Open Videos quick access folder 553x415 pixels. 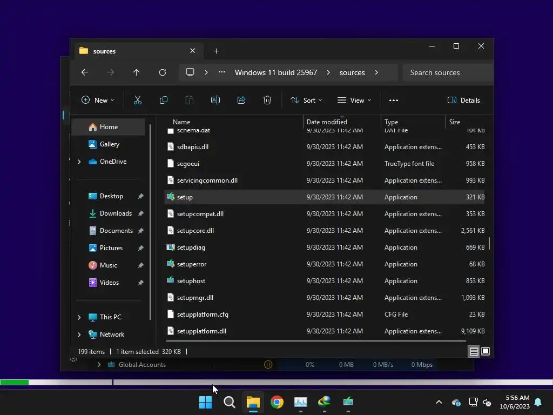[x=109, y=283]
